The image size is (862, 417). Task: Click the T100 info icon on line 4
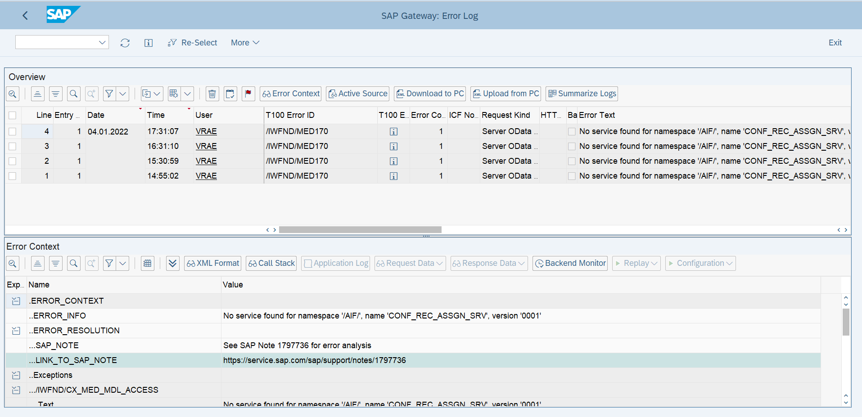click(393, 131)
